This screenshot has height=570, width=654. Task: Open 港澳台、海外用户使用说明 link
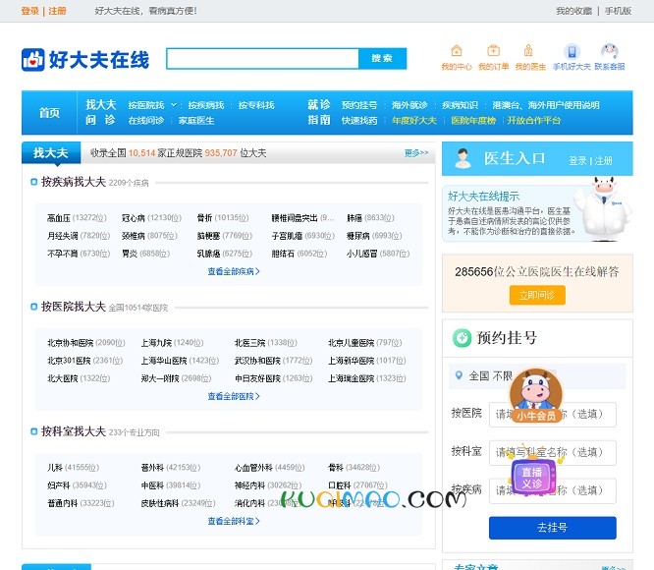pos(546,105)
